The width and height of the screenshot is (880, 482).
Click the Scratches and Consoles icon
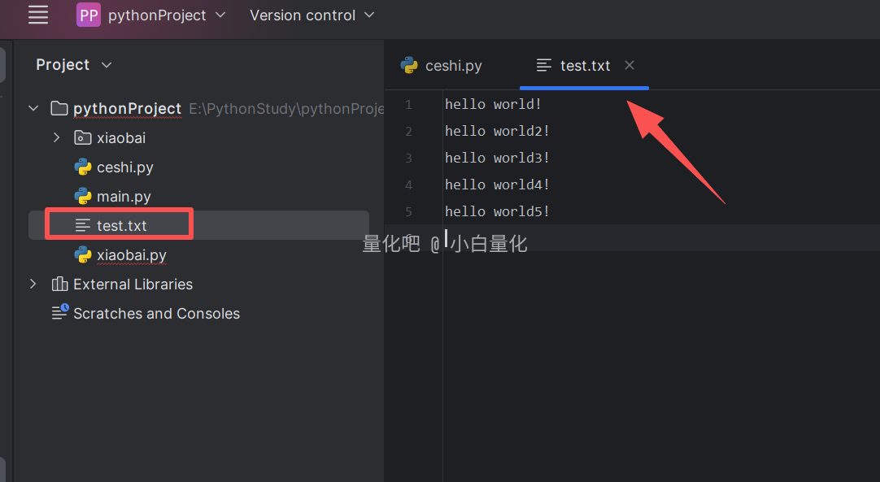(x=60, y=313)
